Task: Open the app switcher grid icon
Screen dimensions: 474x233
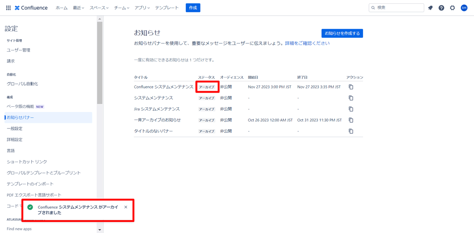Action: tap(8, 8)
